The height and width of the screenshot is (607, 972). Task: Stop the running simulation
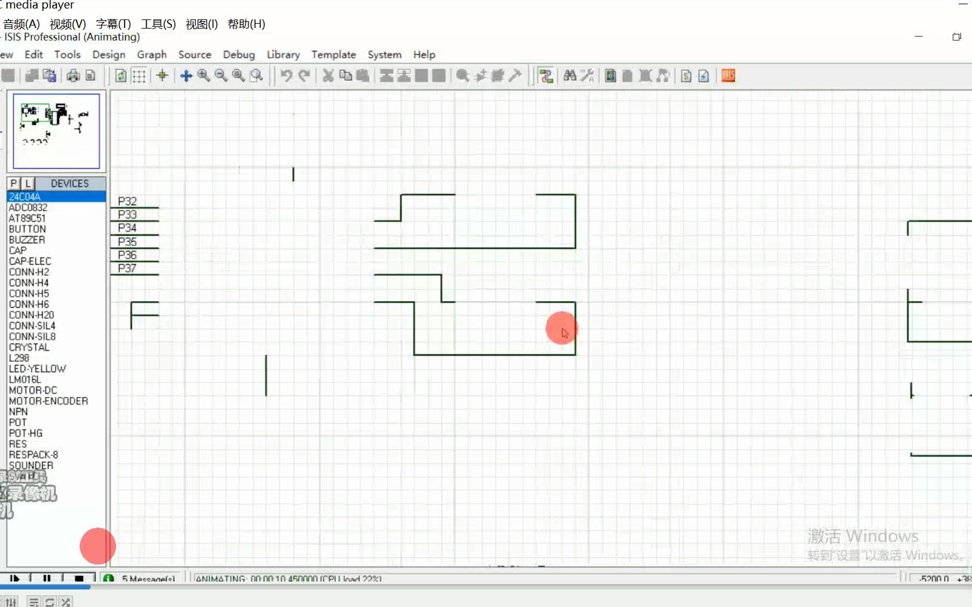tap(79, 578)
